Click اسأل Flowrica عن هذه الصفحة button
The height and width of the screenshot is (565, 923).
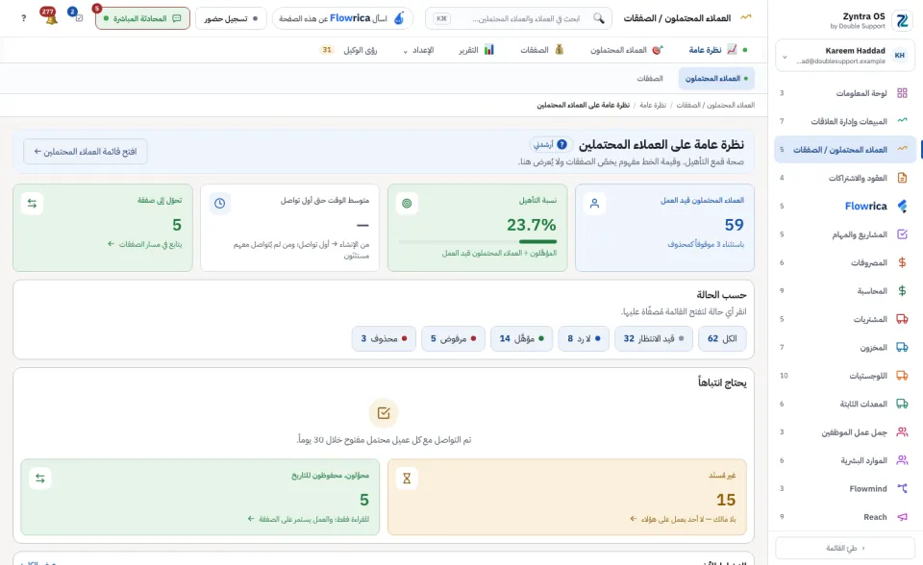(x=342, y=18)
